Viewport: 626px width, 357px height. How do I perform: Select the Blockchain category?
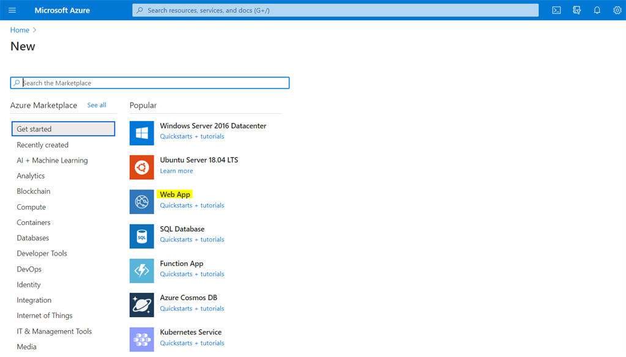click(34, 191)
